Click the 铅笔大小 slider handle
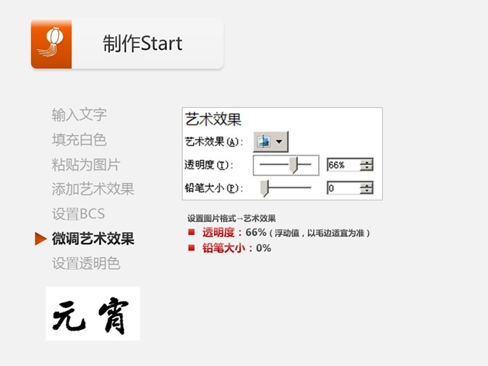Viewport: 488px width, 366px height. pos(265,189)
